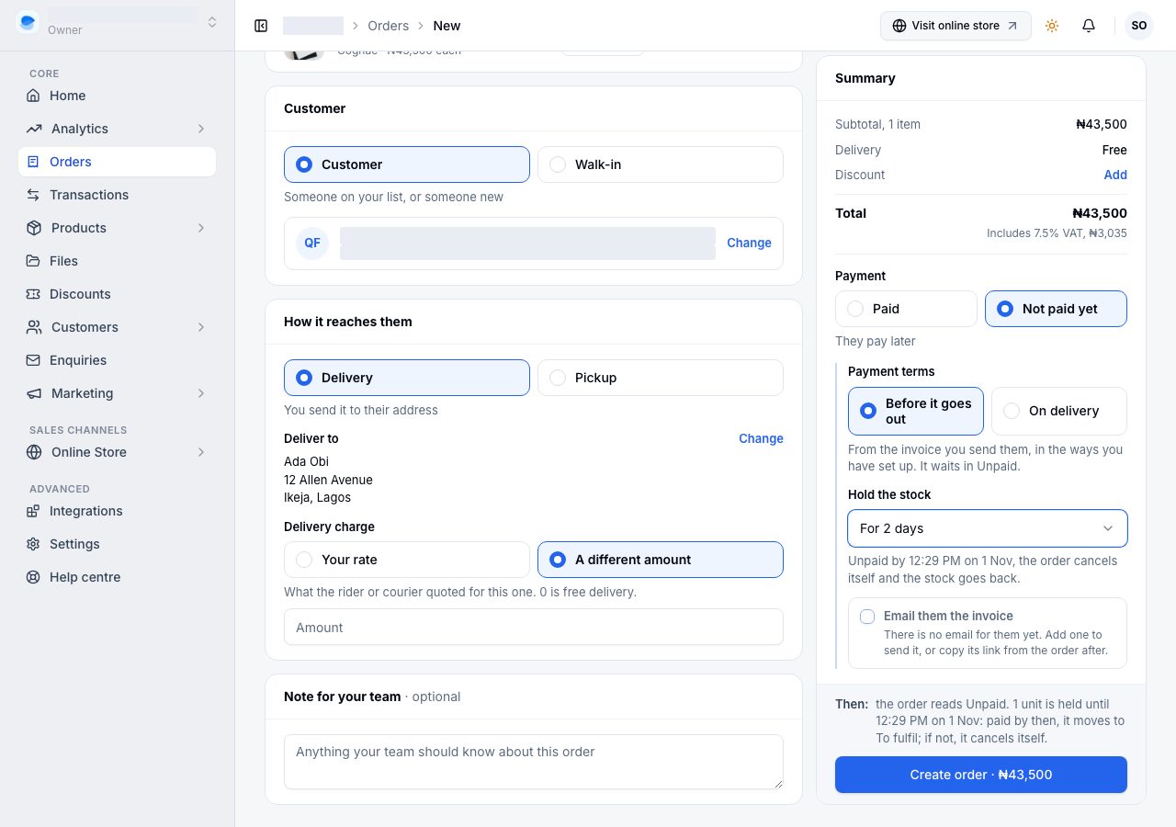Expand the Marketing submenu chevron
The width and height of the screenshot is (1176, 827).
tap(201, 393)
